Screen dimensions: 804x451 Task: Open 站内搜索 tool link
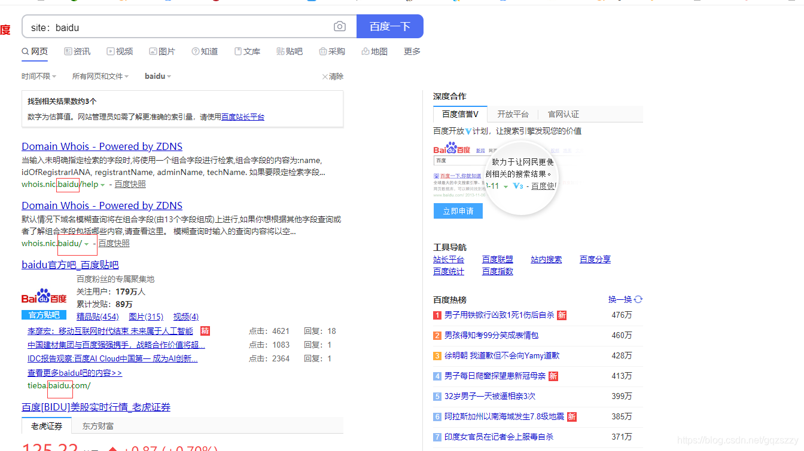pos(546,259)
